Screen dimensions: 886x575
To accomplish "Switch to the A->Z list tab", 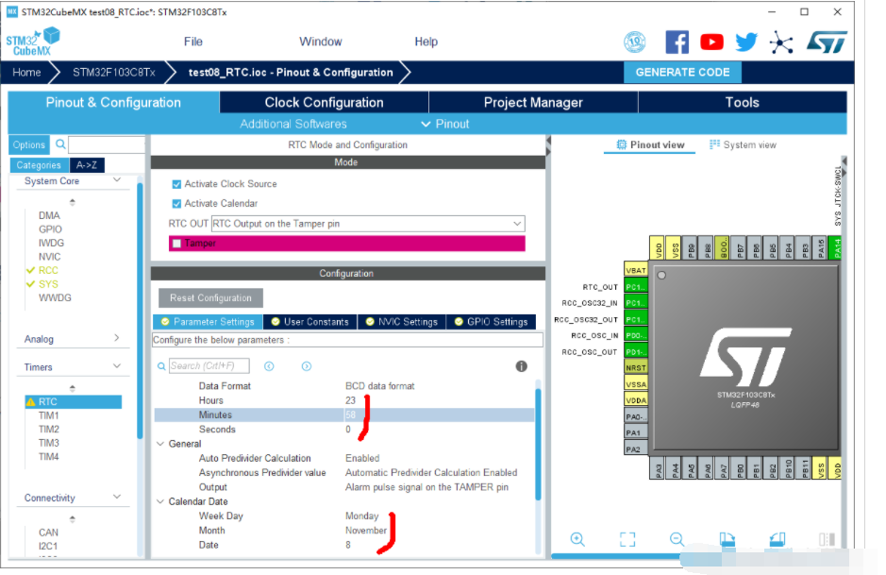I will (87, 165).
